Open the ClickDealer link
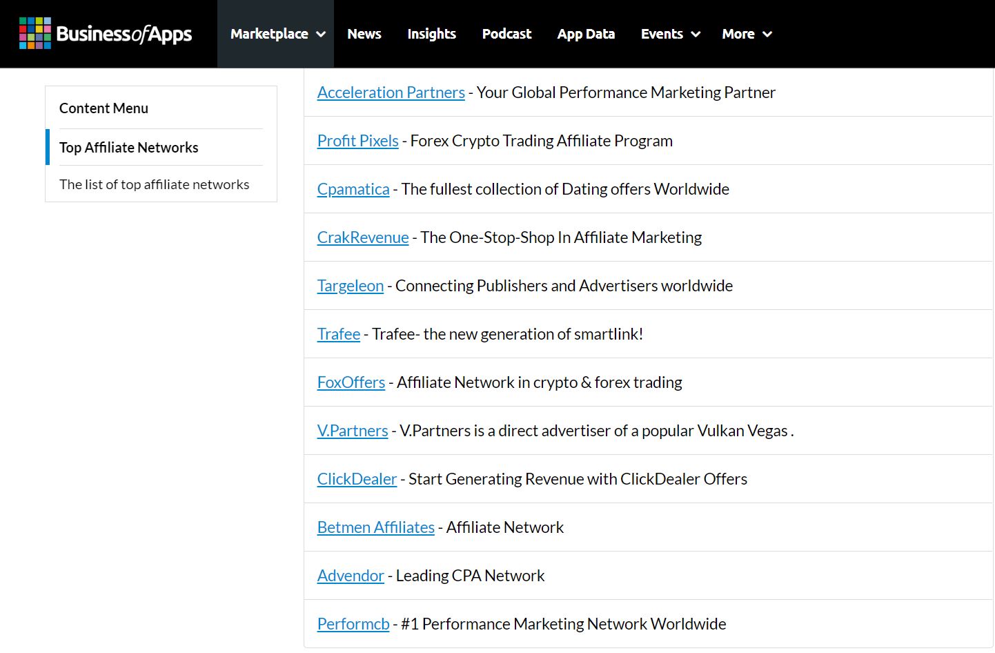 click(x=357, y=479)
